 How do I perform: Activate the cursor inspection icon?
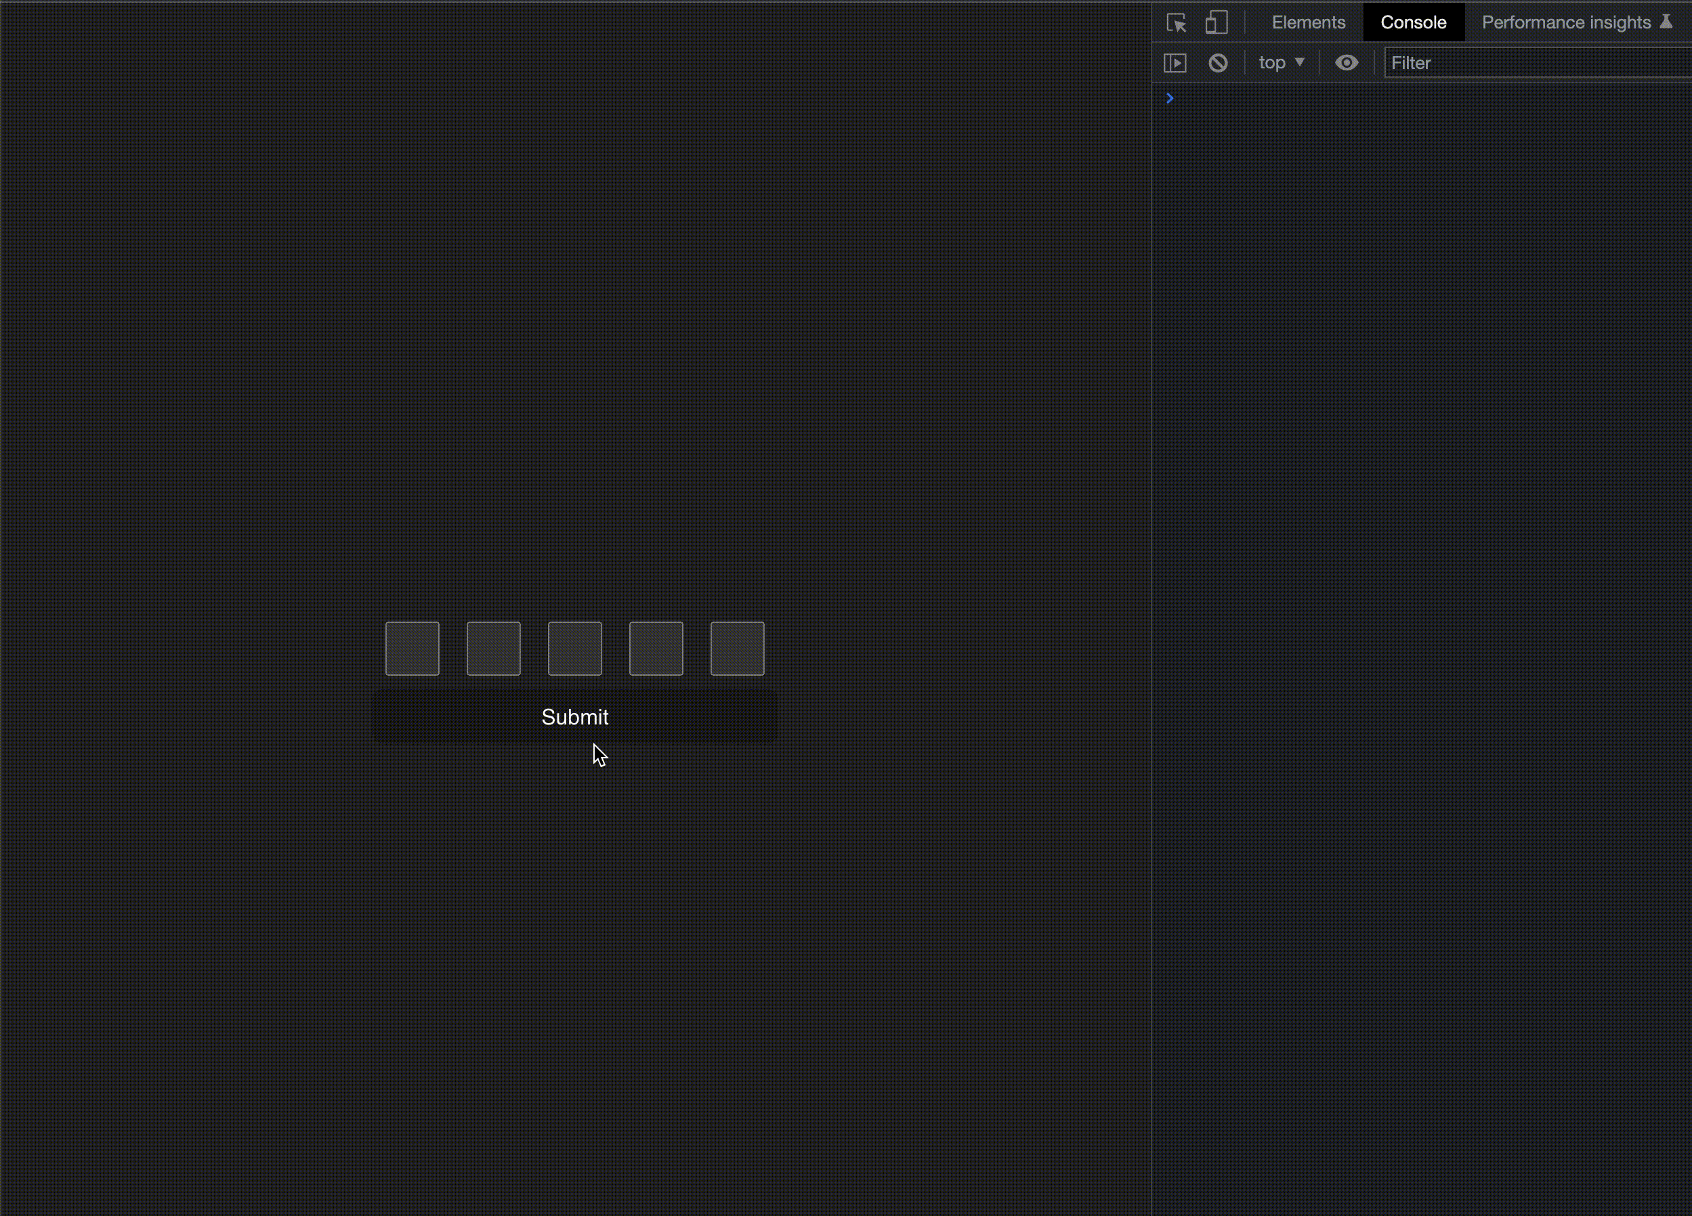point(1177,22)
